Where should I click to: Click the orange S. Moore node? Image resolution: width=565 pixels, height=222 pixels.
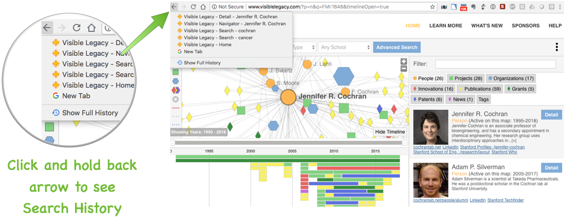tap(270, 83)
